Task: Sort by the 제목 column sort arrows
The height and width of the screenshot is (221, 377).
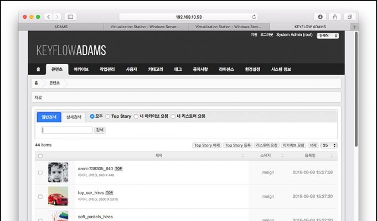Action: [x=242, y=156]
